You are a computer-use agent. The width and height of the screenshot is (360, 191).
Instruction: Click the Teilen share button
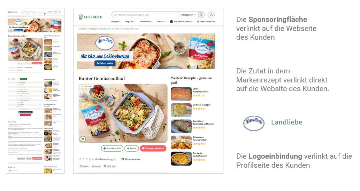131,148
